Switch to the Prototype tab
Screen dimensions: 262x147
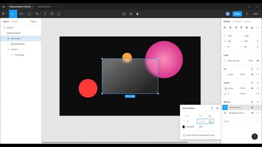[237, 22]
